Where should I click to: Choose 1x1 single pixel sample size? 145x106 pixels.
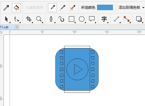tap(52, 8)
